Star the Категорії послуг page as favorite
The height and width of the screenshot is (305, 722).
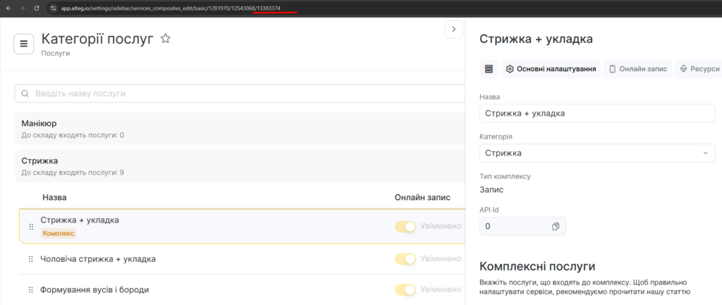pyautogui.click(x=166, y=39)
